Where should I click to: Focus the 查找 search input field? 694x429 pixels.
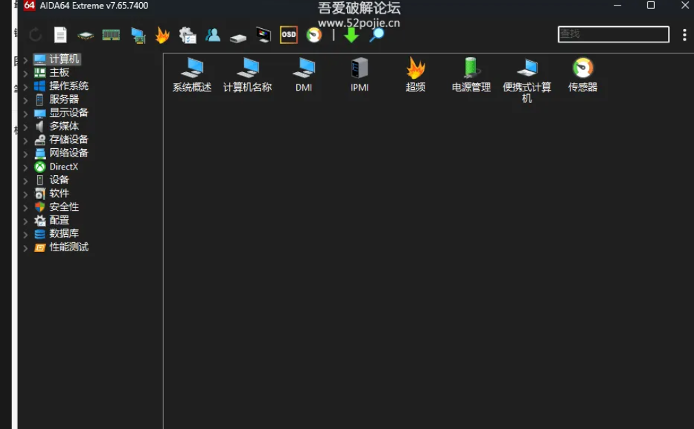tap(614, 34)
